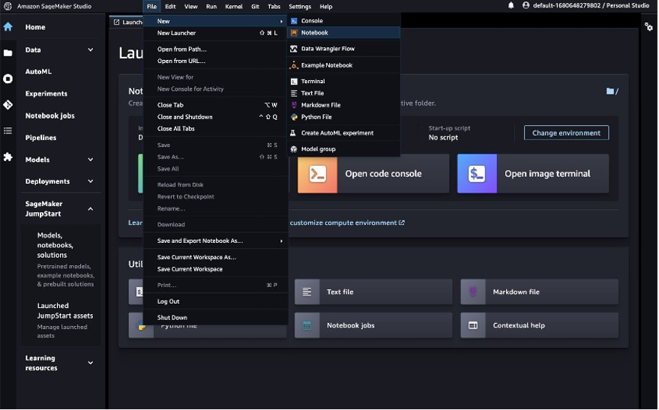Click the Text file card icon
Screen dimensions: 659x410
(307, 292)
